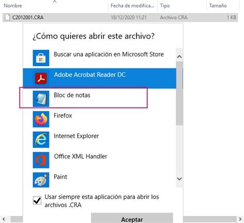This screenshot has height=223, width=244.
Task: Click the Paint palette icon
Action: point(41,180)
